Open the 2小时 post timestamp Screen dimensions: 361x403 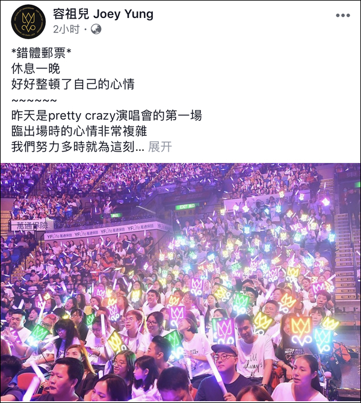[x=66, y=29]
